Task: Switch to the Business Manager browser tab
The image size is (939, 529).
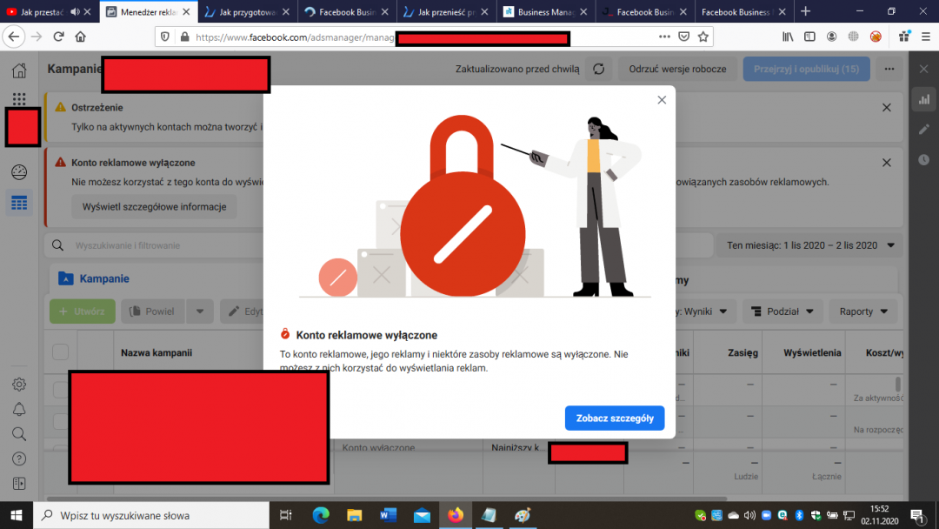Action: point(548,12)
